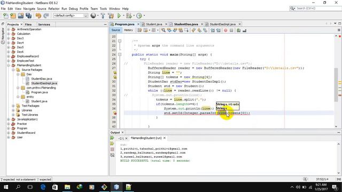Viewport: 342px width, 192px height.
Task: Expand the Libraries node
Action: pyautogui.click(x=13, y=110)
